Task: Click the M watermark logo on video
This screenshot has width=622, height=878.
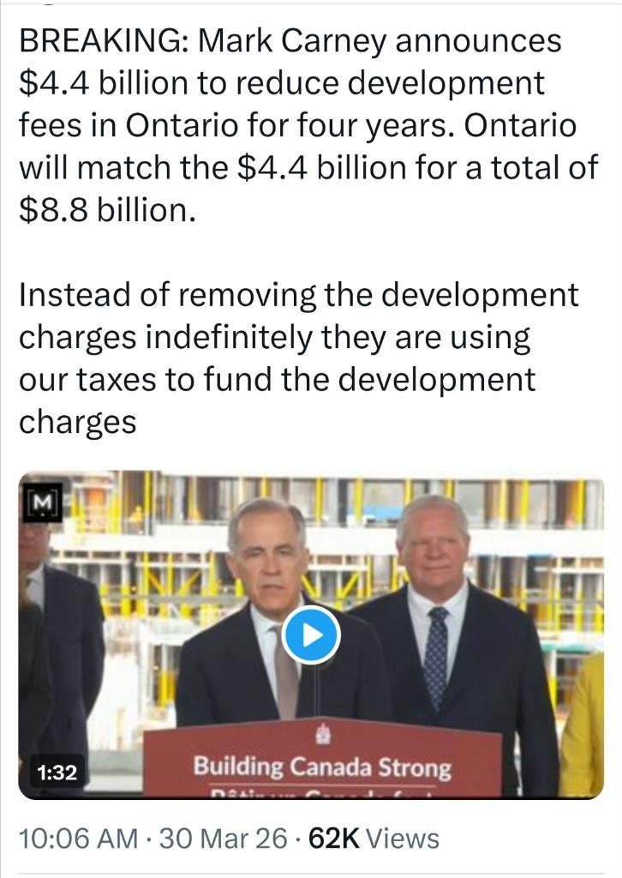Action: (x=42, y=501)
